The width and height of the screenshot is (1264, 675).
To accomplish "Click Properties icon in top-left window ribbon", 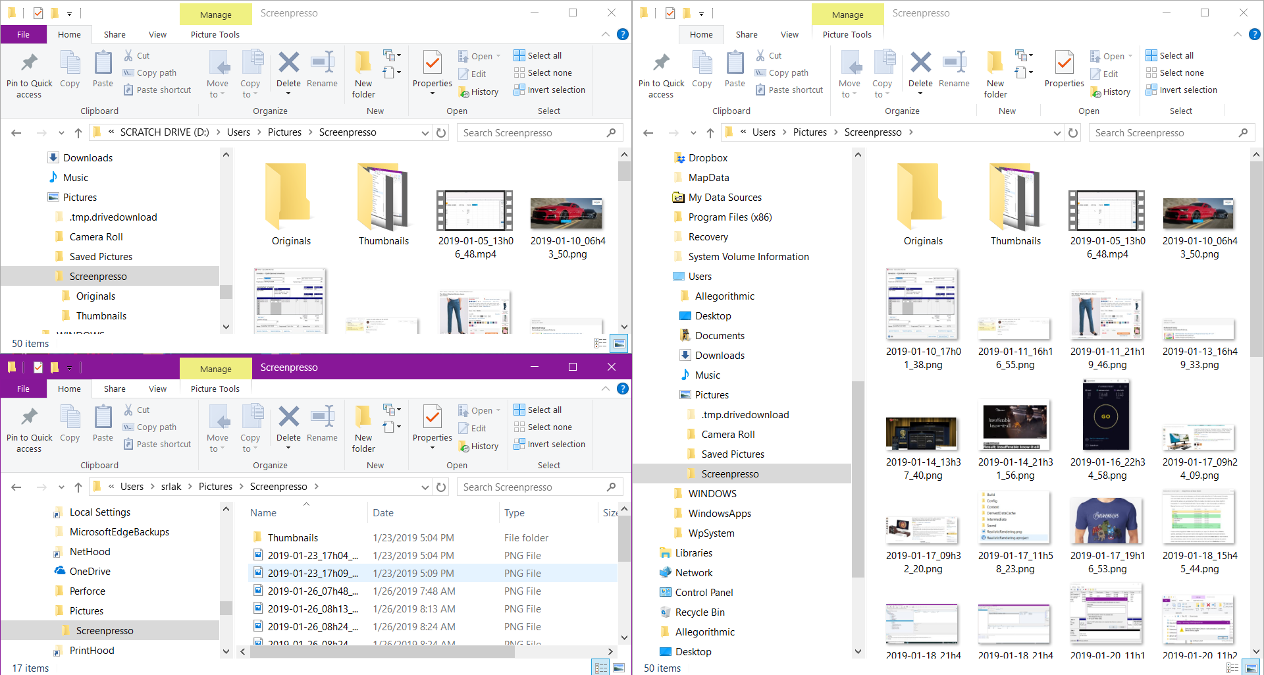I will tap(432, 63).
